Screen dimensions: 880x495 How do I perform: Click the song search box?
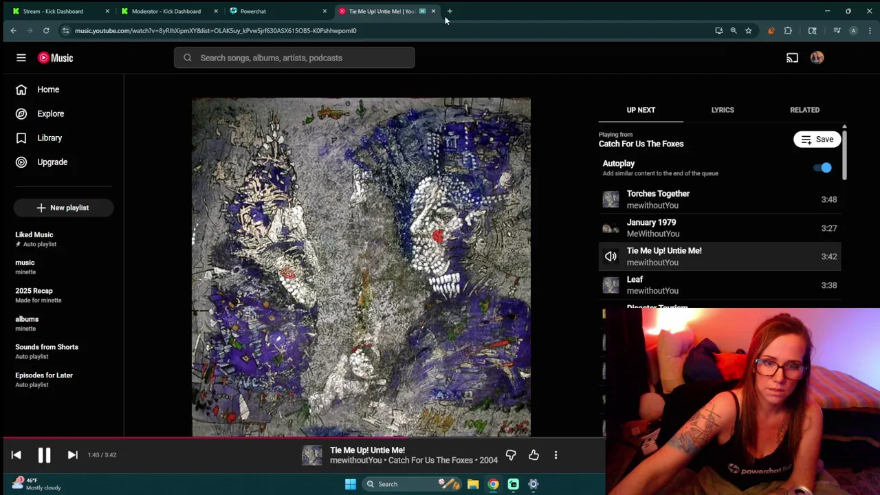click(x=294, y=58)
